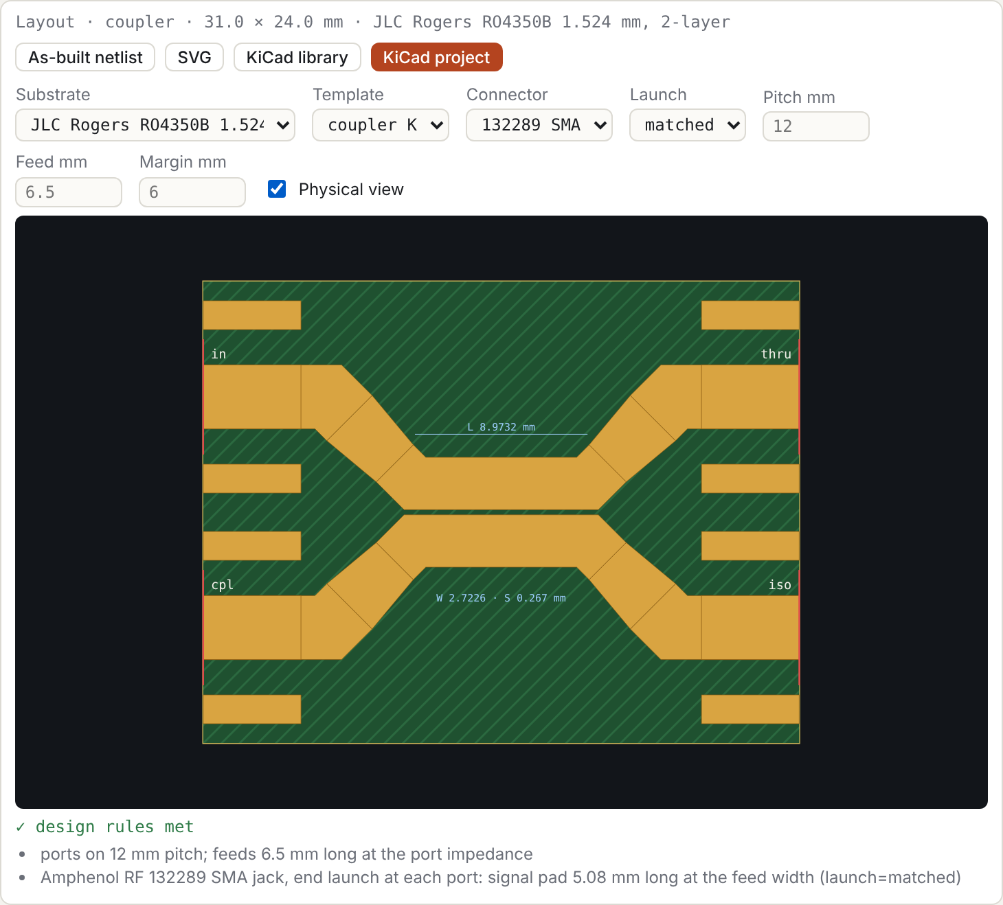Click the Layout coupler title line

click(x=373, y=22)
